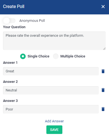109x137 pixels.
Task: Select the Single Choice radio button
Action: pyautogui.click(x=23, y=56)
